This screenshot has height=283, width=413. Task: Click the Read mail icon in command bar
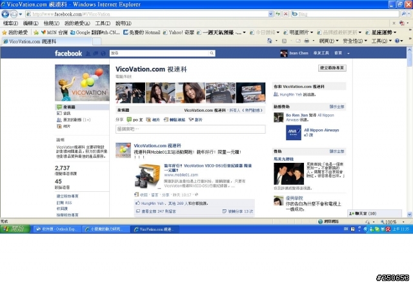[298, 41]
